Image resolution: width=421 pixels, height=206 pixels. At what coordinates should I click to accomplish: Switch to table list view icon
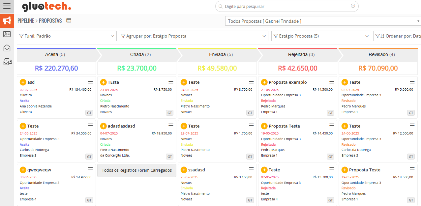pos(69,20)
